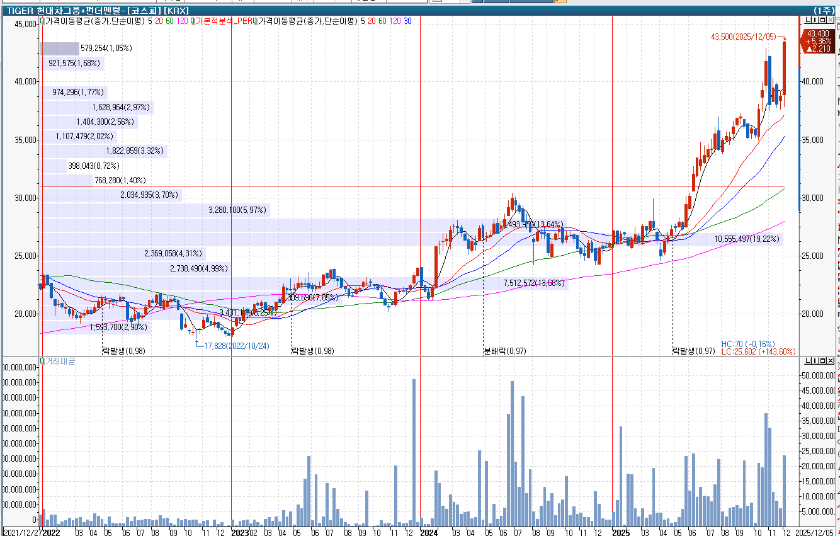Click the I icon in the price chart panel
The width and height of the screenshot is (840, 536).
[815, 20]
